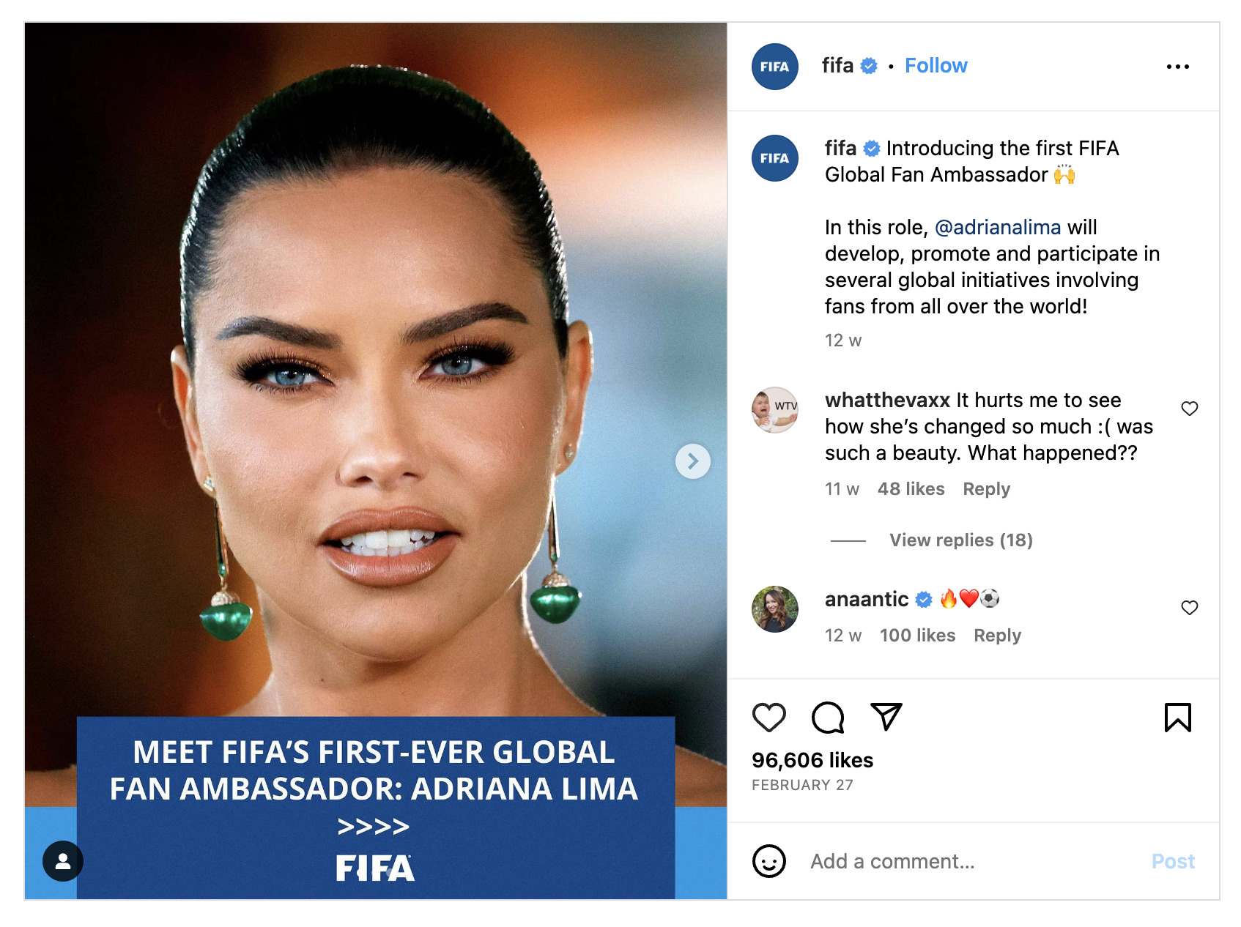1241x927 pixels.
Task: Follow the fifa account
Action: 936,66
